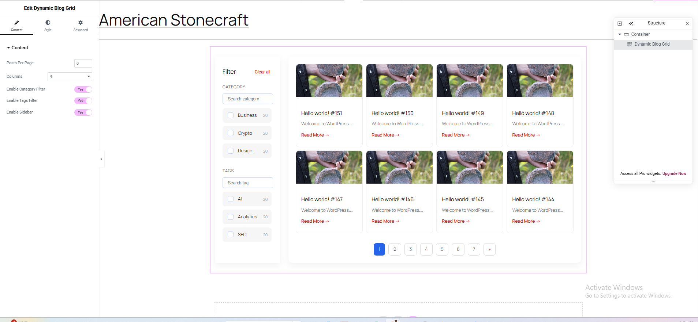Viewport: 698px width, 322px height.
Task: Click the Structure panel collapse-all icon
Action: [x=620, y=23]
